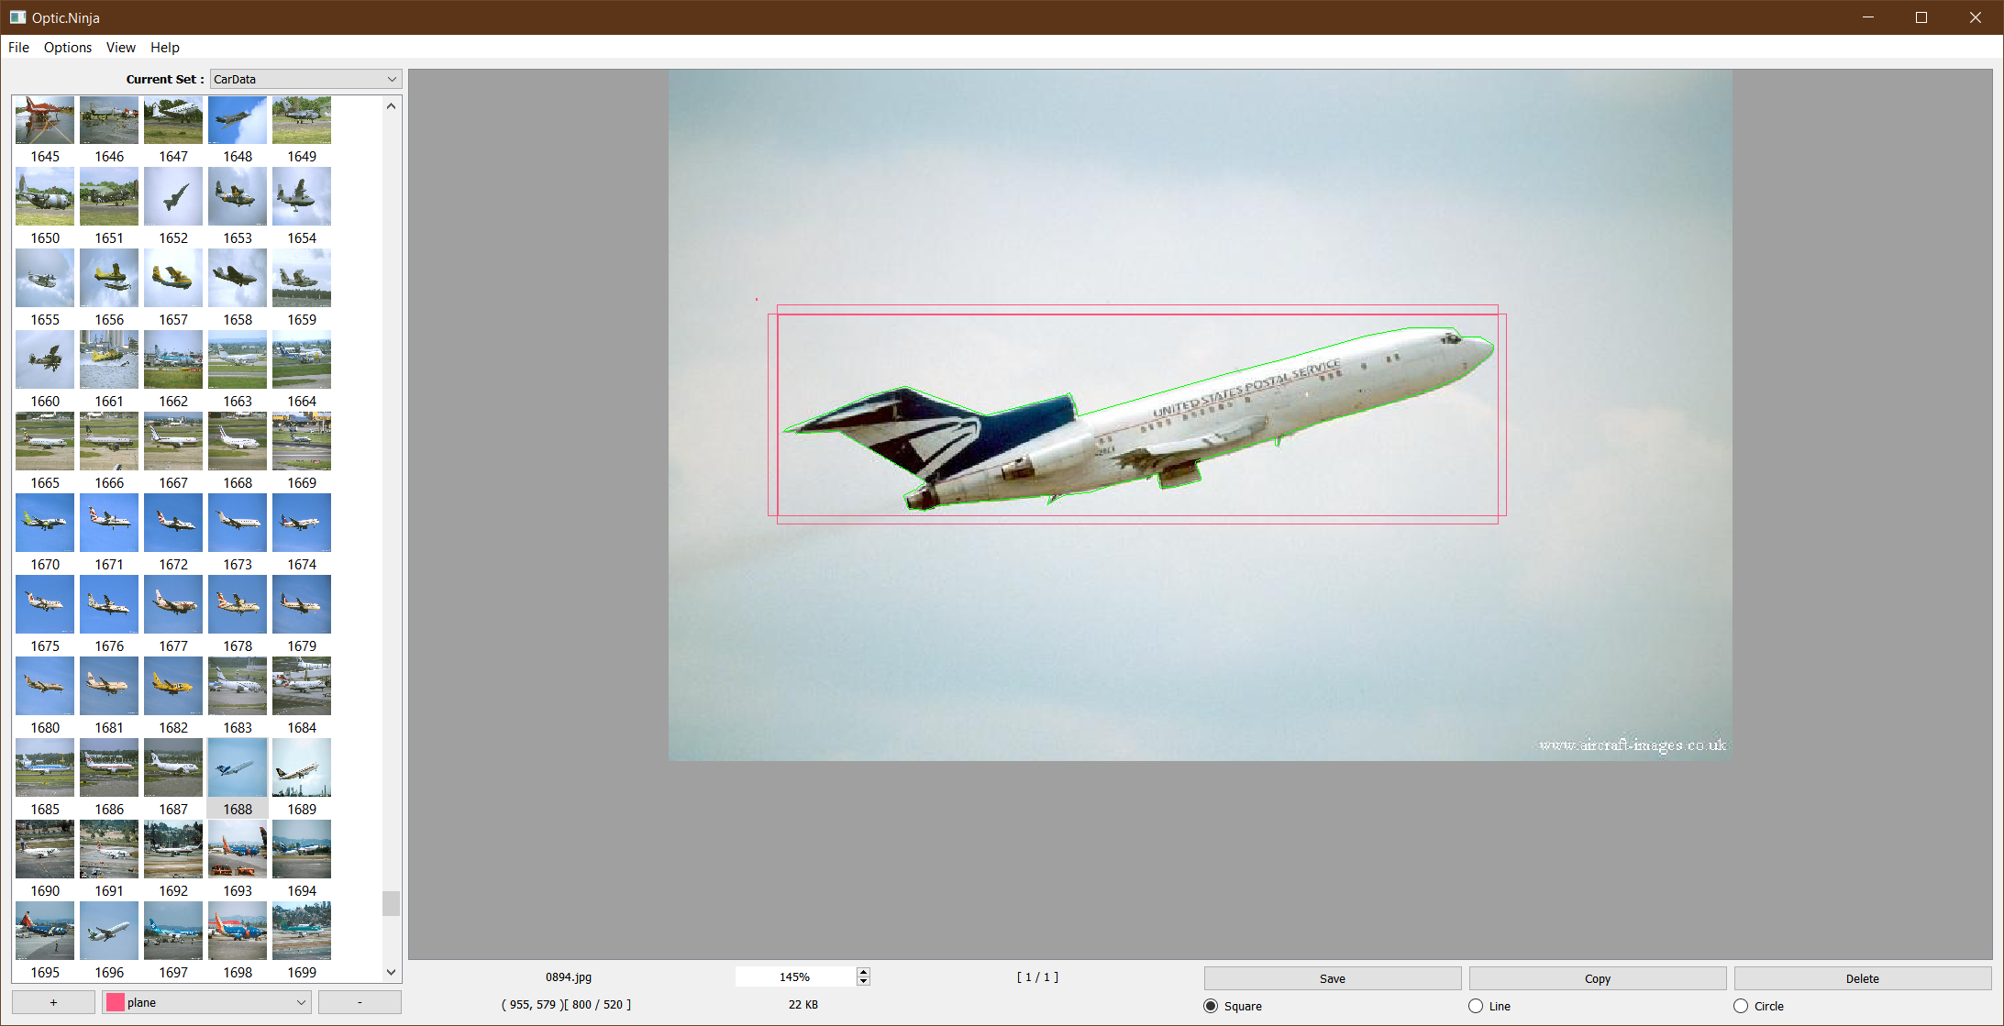The image size is (2004, 1026).
Task: Select thumbnail 1660
Action: click(x=45, y=359)
